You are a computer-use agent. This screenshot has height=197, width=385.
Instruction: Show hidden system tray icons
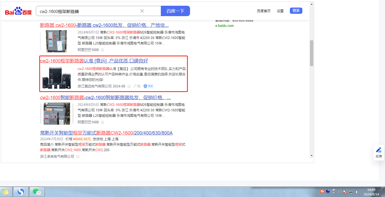[339, 192]
